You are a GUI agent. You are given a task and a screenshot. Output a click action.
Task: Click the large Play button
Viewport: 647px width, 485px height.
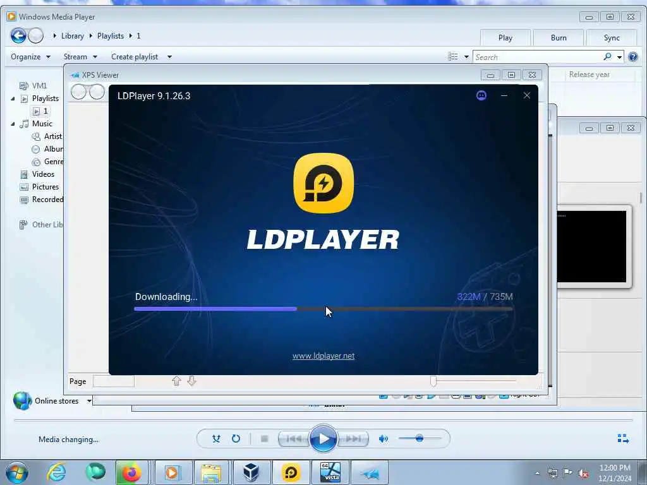tap(323, 439)
